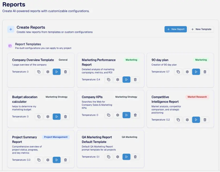The image size is (220, 172).
Task: Run the Company KPIs template
Action: point(126,115)
